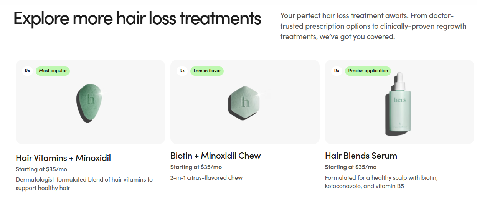Click the Rx badge on Hair Blends Serum card
The height and width of the screenshot is (202, 477).
point(337,71)
